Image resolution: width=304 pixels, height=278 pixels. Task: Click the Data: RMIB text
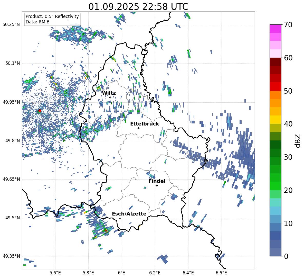click(37, 22)
